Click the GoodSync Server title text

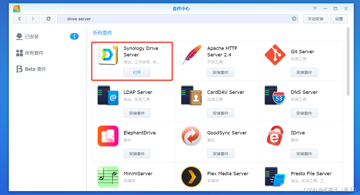click(x=227, y=133)
